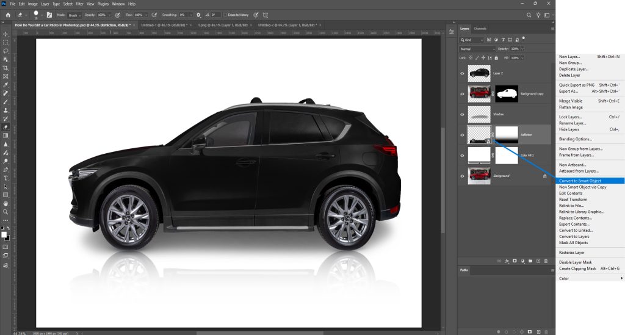Select Flatten Image menu entry
Viewport: 625px width, 335px height.
coord(571,107)
